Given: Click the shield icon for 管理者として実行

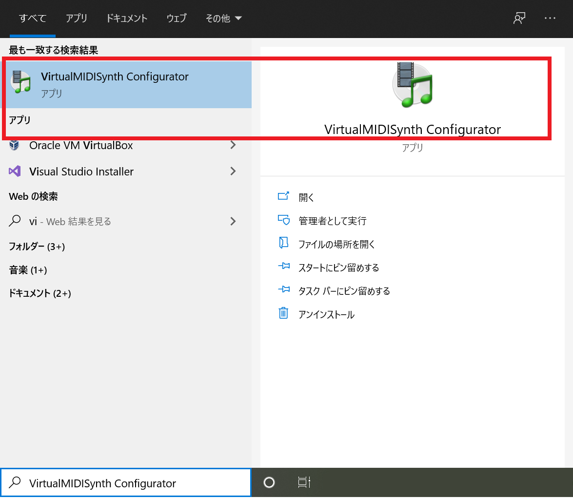Looking at the screenshot, I should (284, 220).
